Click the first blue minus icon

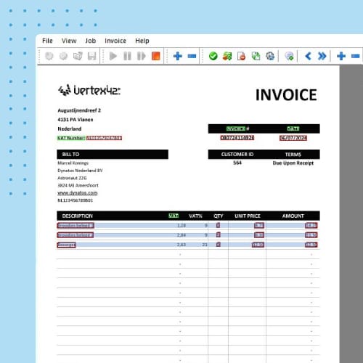(192, 56)
